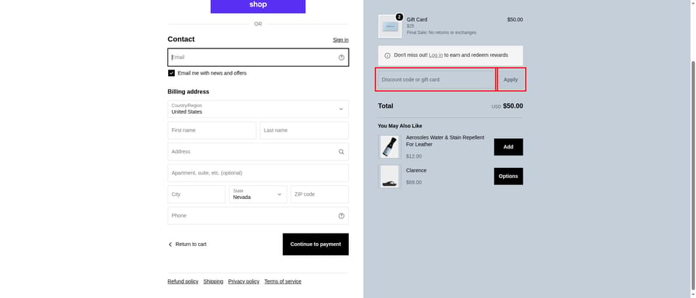Click the Phone field help icon
The width and height of the screenshot is (696, 298).
(x=341, y=216)
